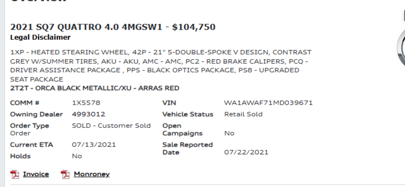Screen dimensions: 405x187
Task: Click the Invoice link text
Action: 36,174
